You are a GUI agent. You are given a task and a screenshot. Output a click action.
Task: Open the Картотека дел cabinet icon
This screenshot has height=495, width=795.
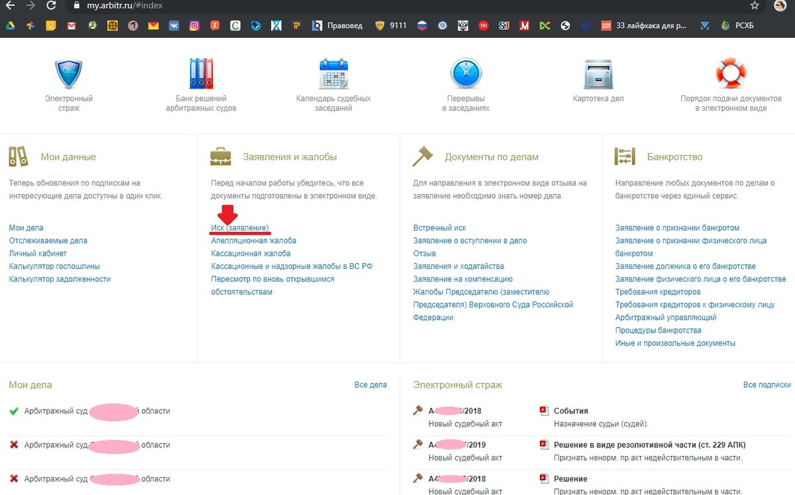click(598, 74)
